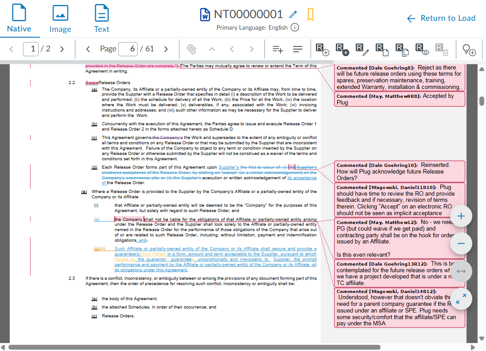Viewport: 486px width, 351px height.
Task: Click redaction R with multiple pages icon
Action: 402,49
